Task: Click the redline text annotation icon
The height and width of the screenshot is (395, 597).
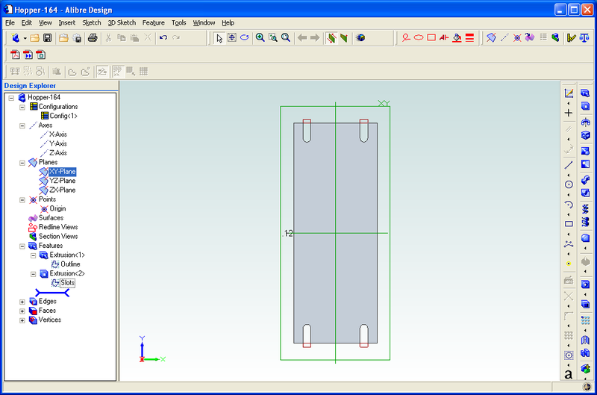Action: [444, 37]
